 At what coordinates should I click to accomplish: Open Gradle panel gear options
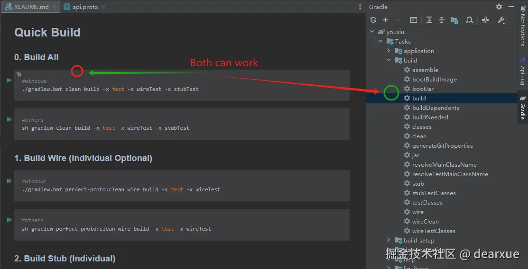coord(499,7)
